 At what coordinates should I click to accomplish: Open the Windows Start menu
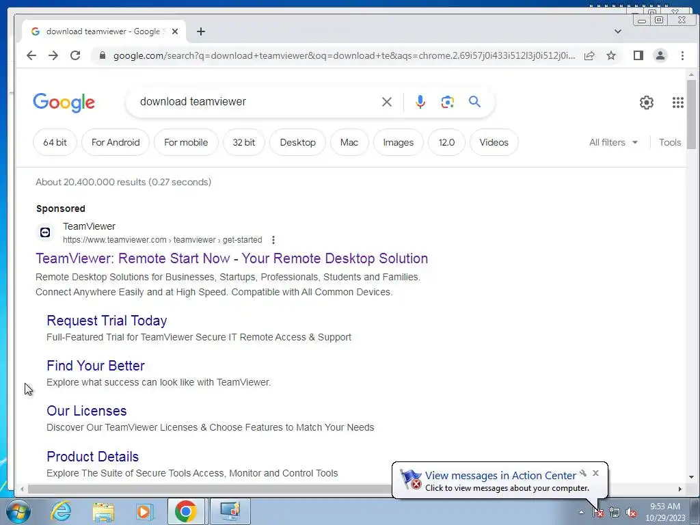18,511
